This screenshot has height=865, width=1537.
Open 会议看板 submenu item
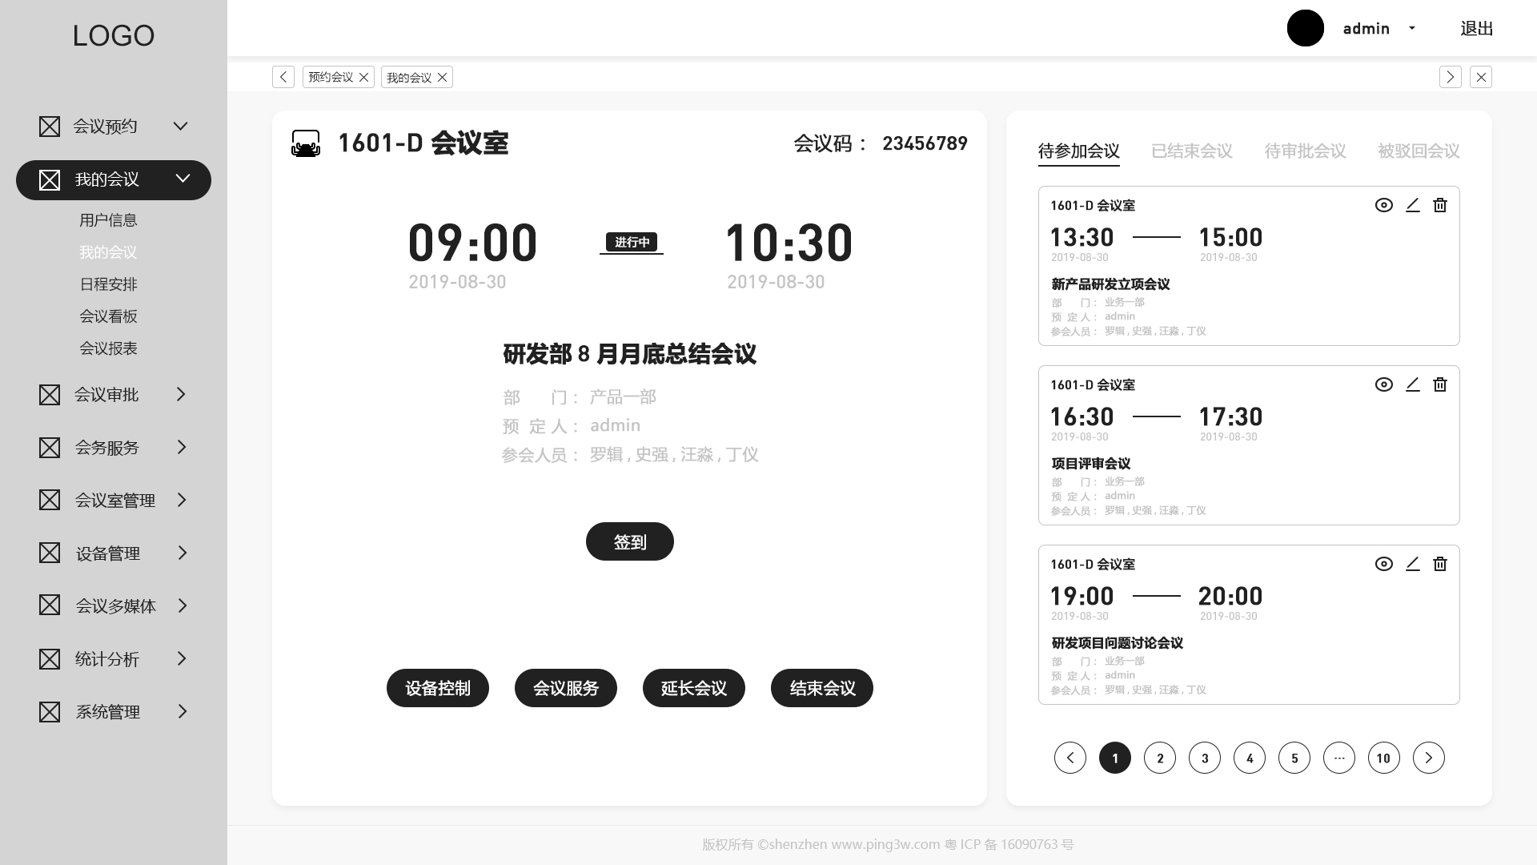[108, 316]
